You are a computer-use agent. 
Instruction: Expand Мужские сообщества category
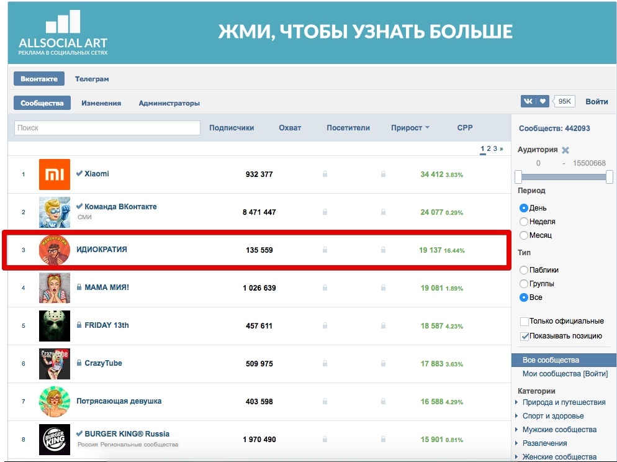pos(516,430)
